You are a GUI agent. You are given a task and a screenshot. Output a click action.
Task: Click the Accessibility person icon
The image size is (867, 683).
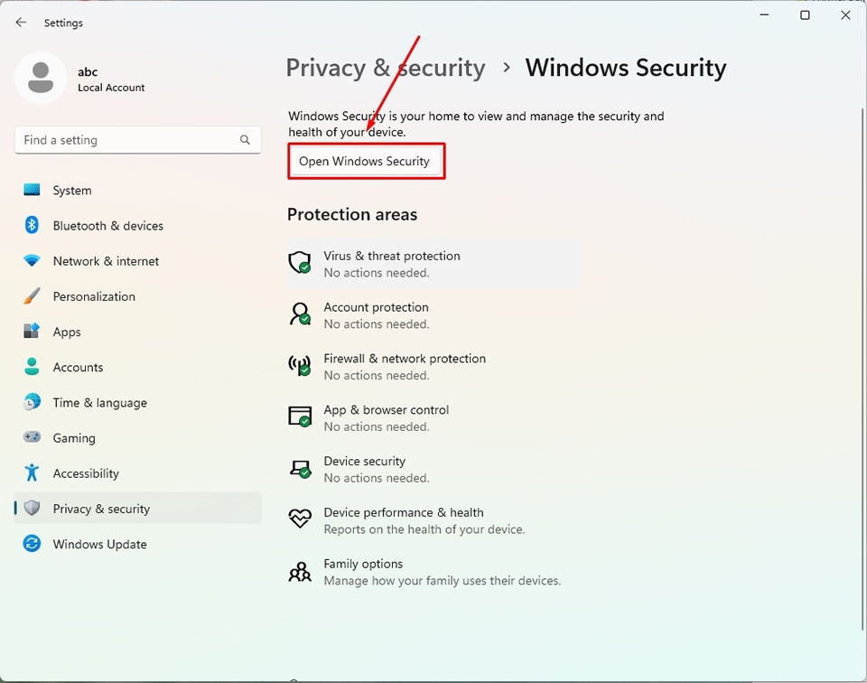click(31, 472)
